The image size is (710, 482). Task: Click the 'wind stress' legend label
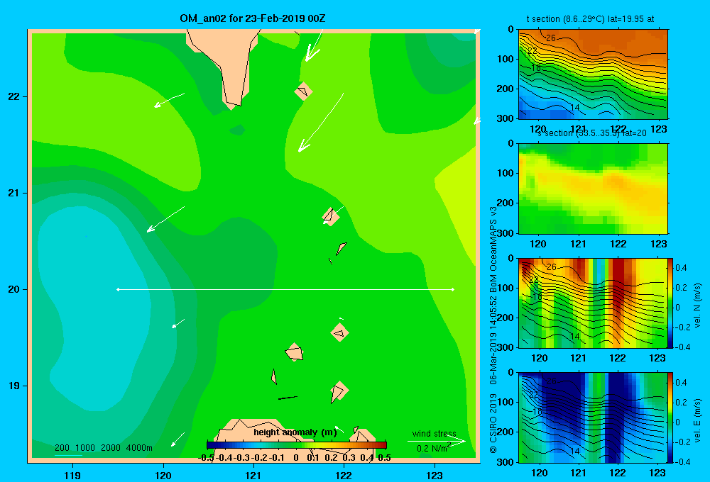(434, 433)
